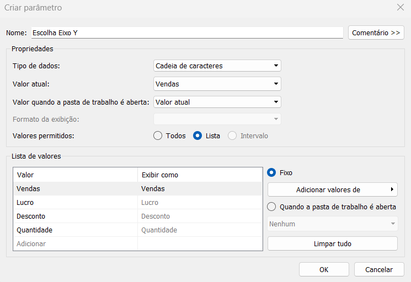Close the Criar parâmetro dialog
The image size is (411, 282).
click(401, 7)
